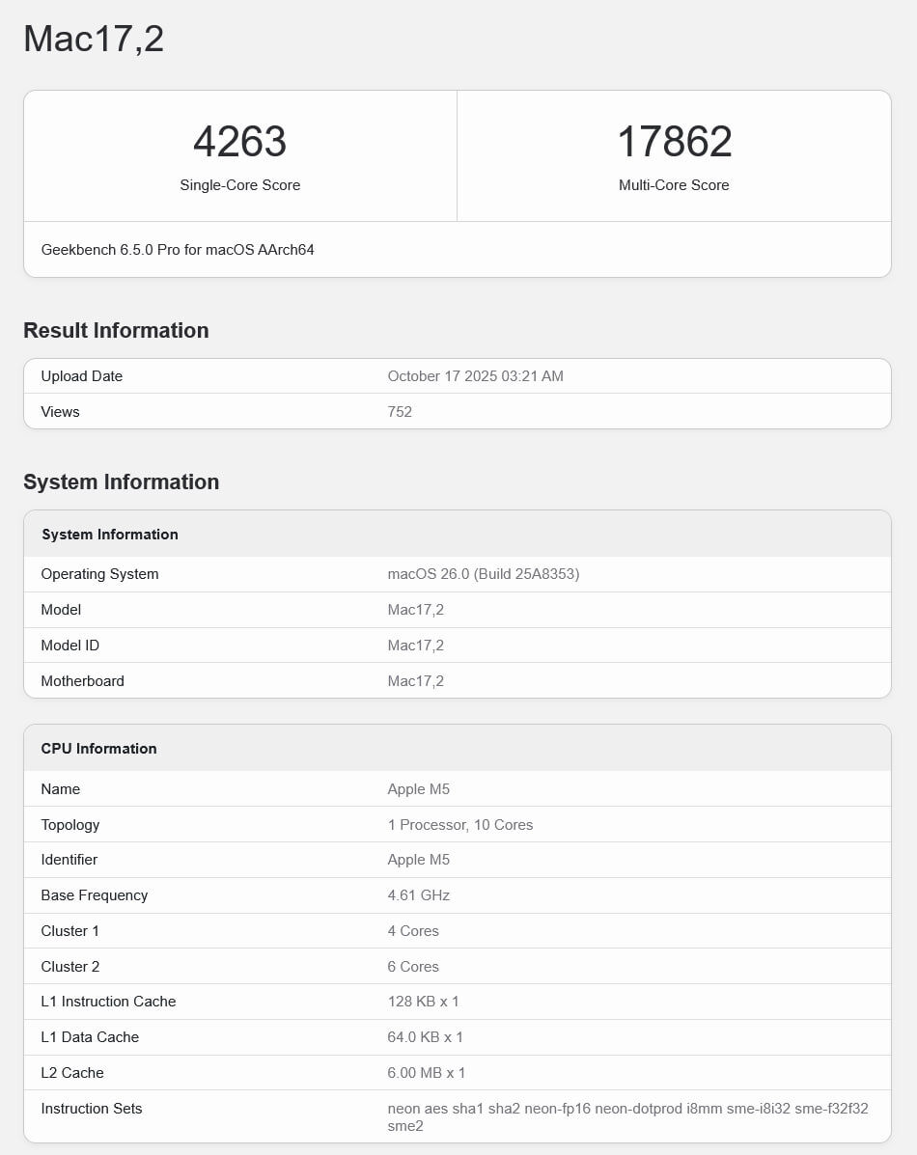Click the Upload Date label
The image size is (917, 1155).
point(82,376)
